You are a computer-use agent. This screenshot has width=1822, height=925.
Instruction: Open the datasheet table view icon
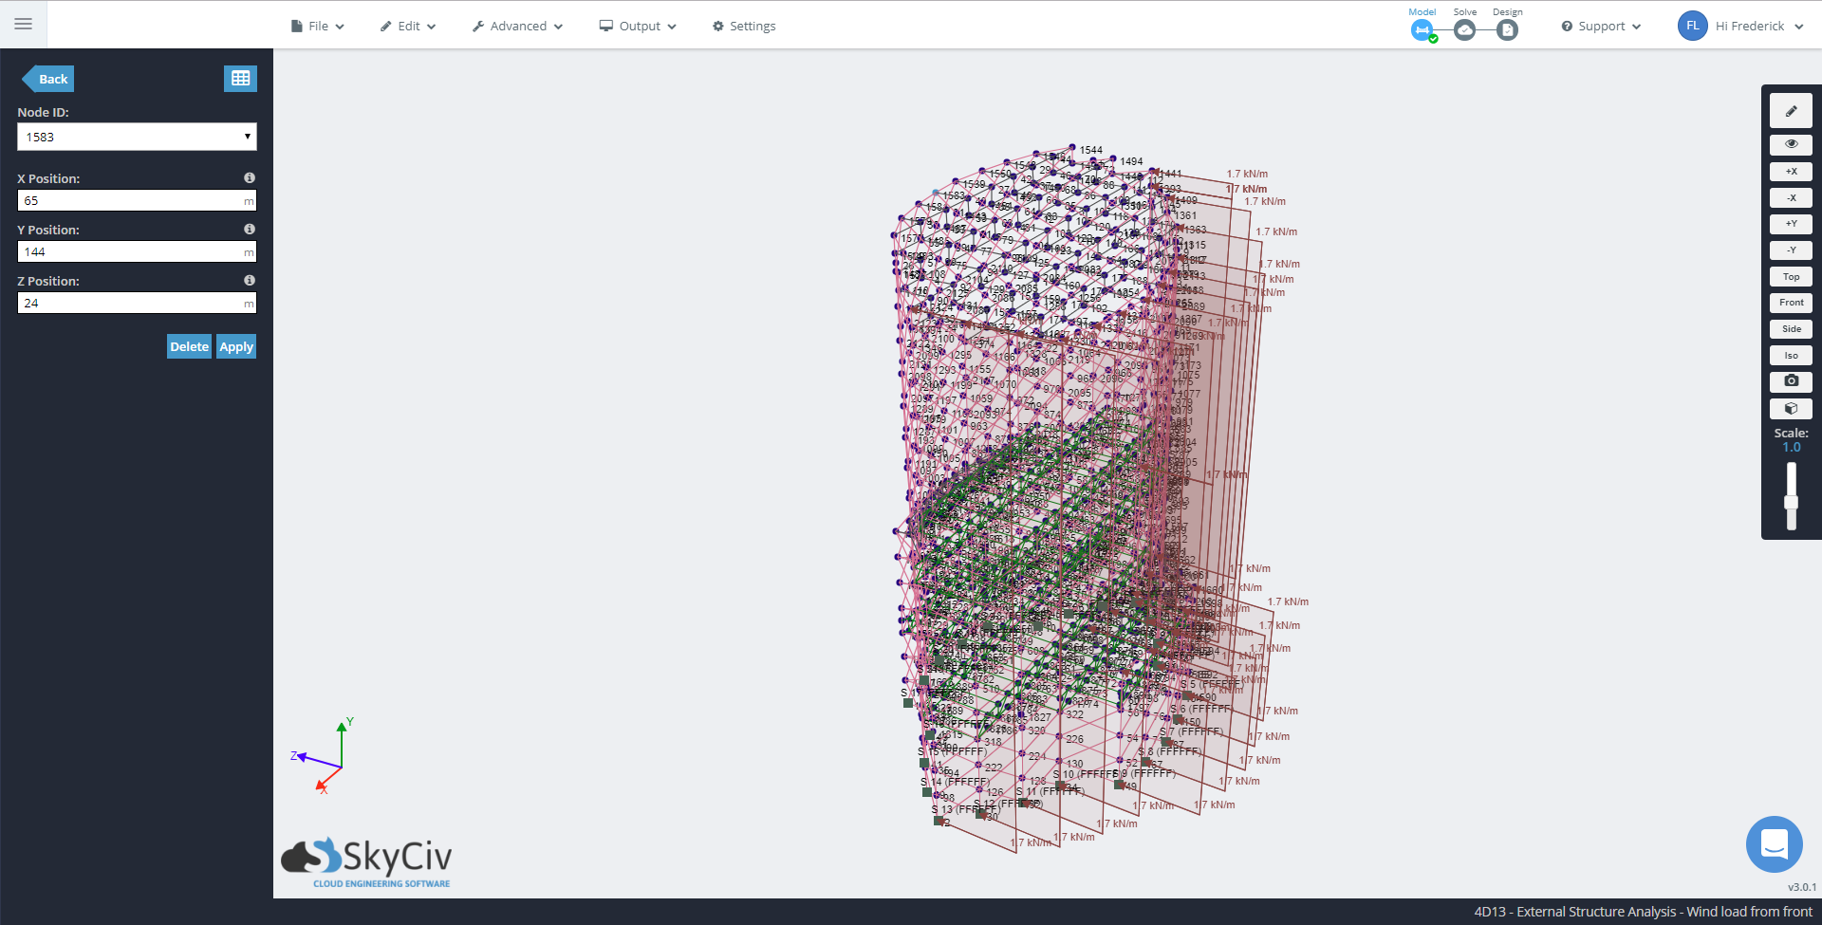coord(240,79)
